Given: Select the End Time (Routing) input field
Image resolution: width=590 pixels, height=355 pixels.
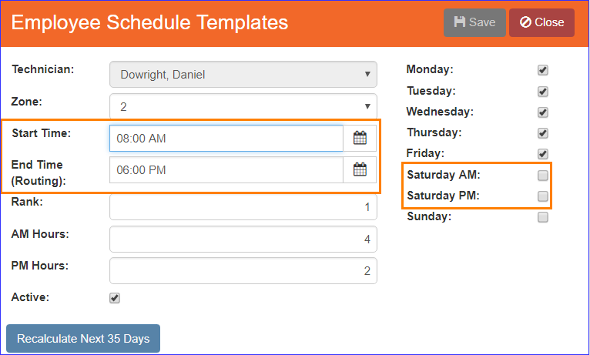Looking at the screenshot, I should (x=226, y=169).
